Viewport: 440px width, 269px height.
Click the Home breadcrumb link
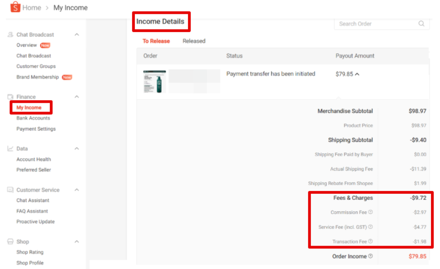click(x=32, y=8)
